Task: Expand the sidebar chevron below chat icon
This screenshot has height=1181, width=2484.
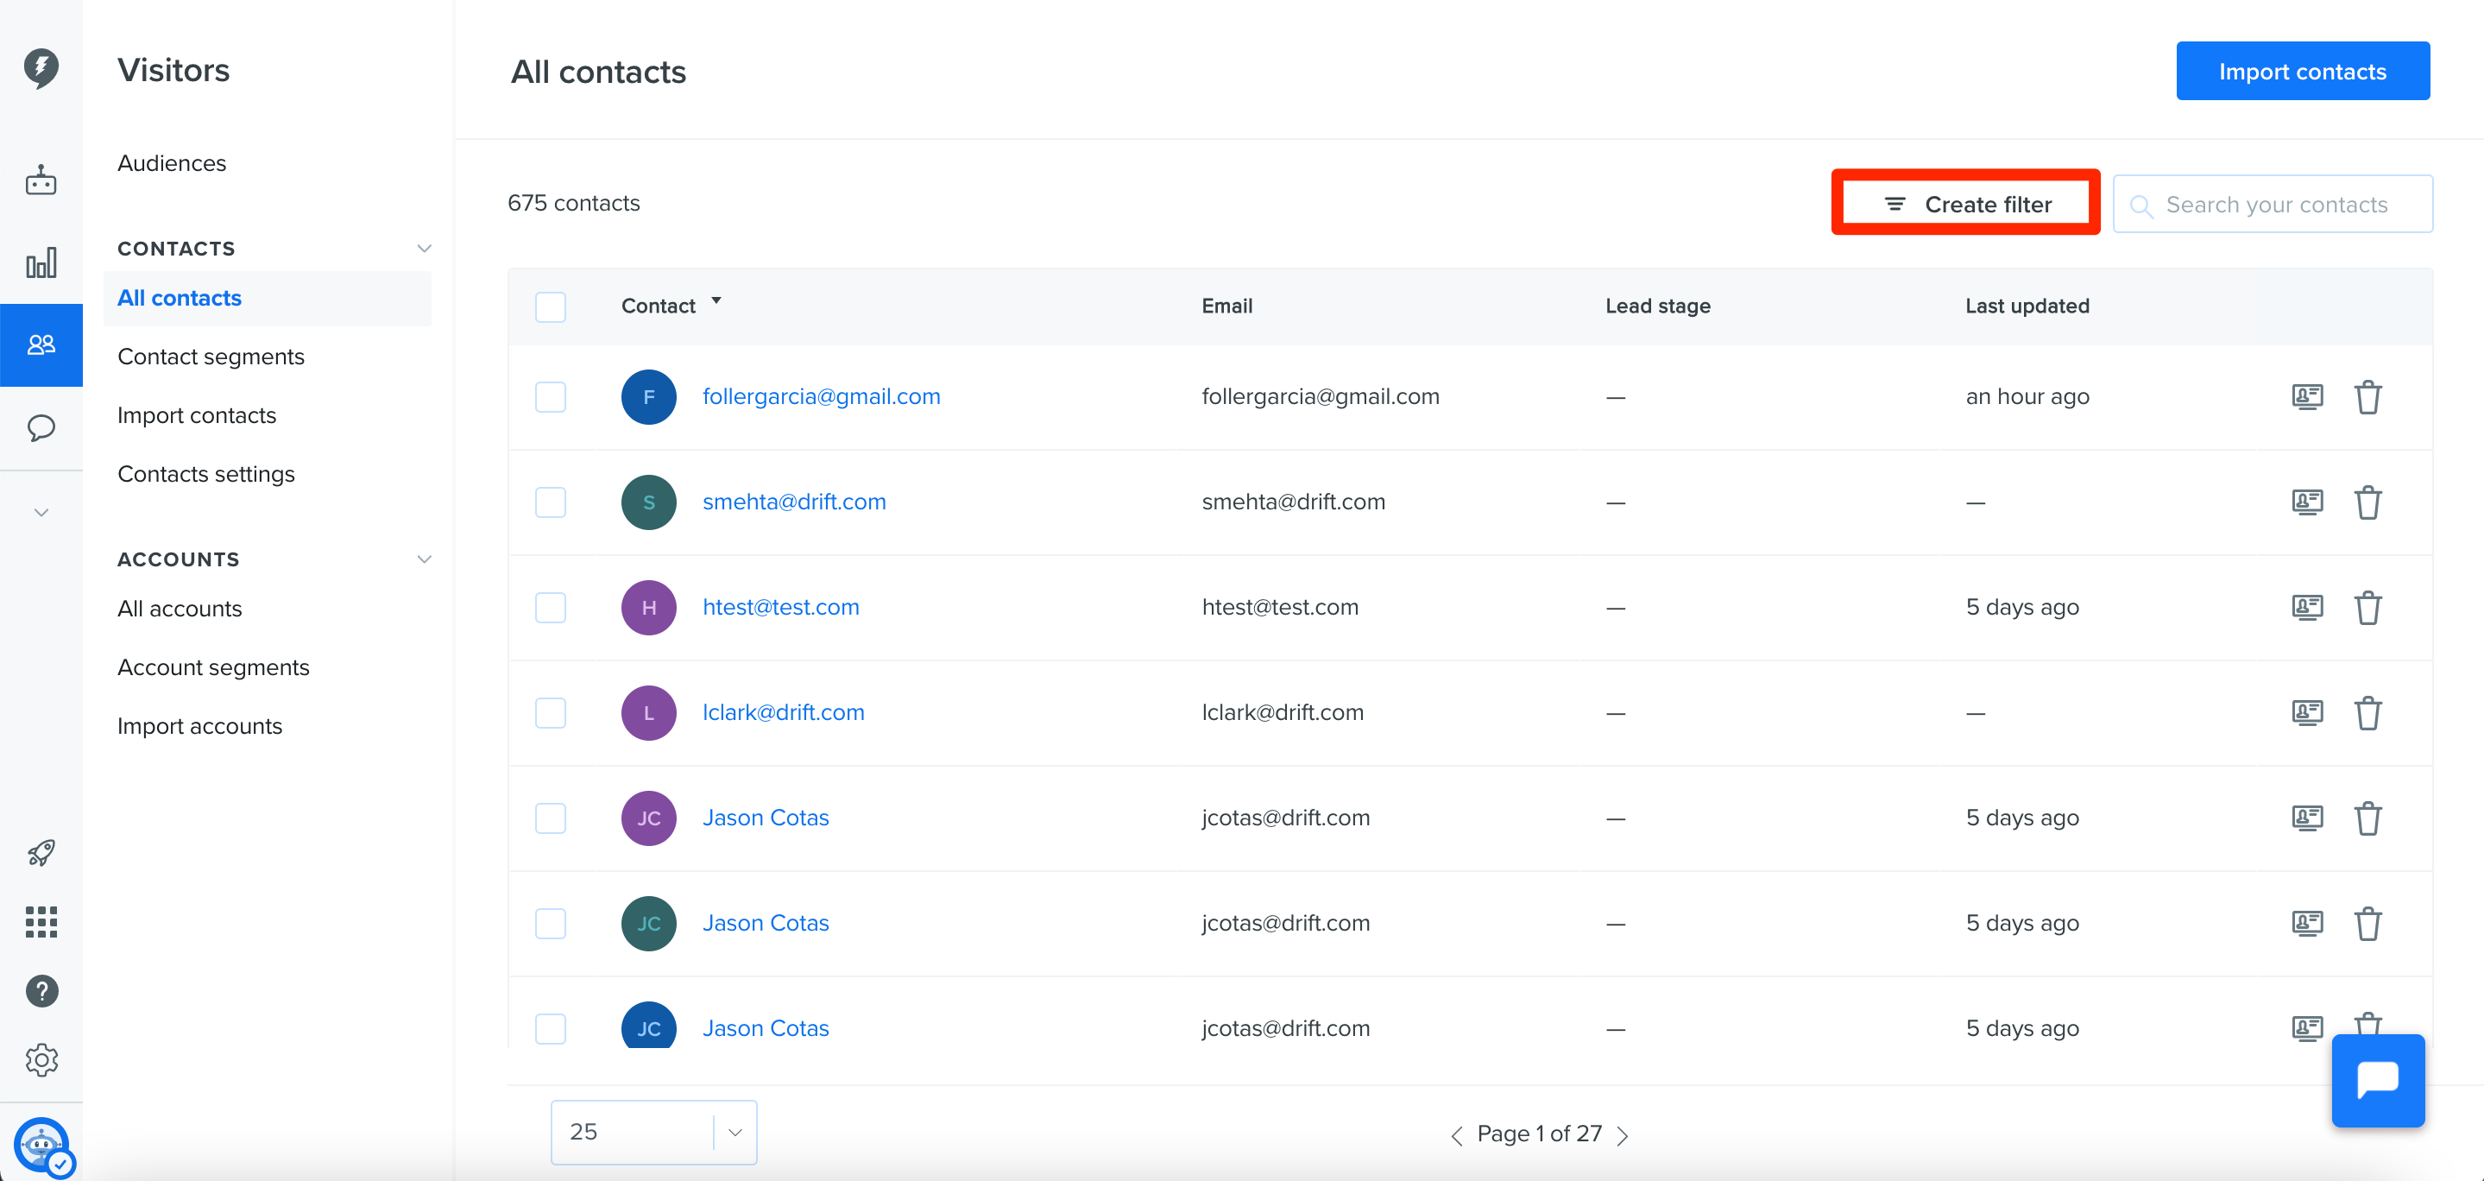Action: click(x=41, y=512)
